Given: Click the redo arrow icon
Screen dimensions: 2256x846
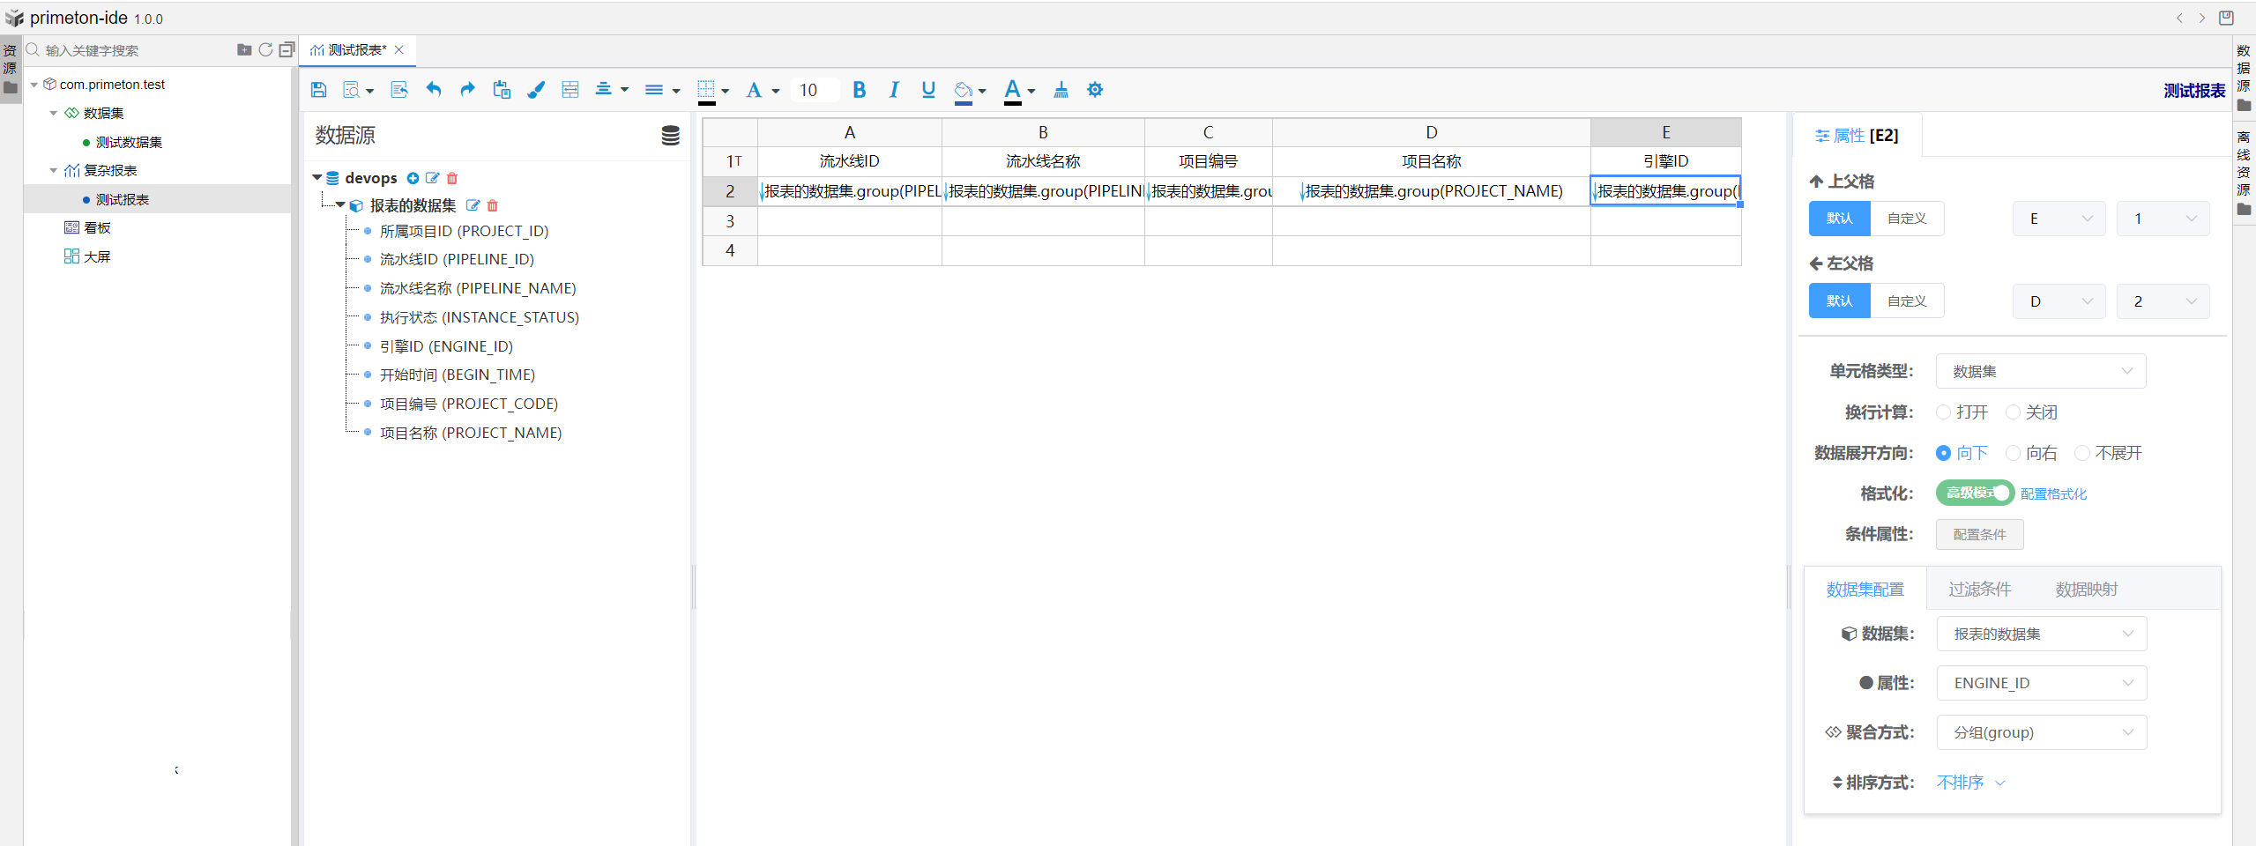Looking at the screenshot, I should (467, 90).
